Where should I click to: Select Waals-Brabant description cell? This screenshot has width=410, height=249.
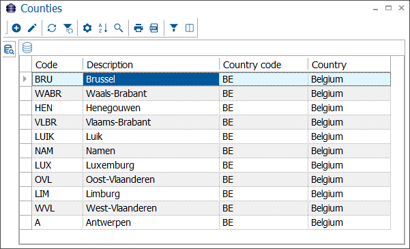pos(151,93)
